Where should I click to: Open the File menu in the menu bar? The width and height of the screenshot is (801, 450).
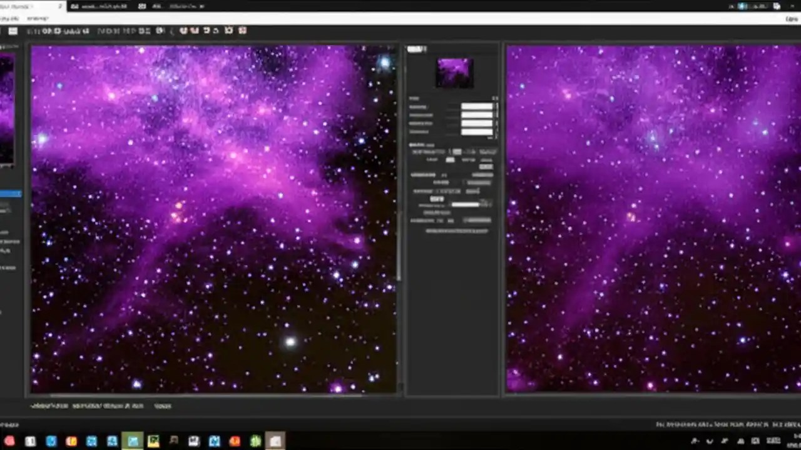[8, 18]
